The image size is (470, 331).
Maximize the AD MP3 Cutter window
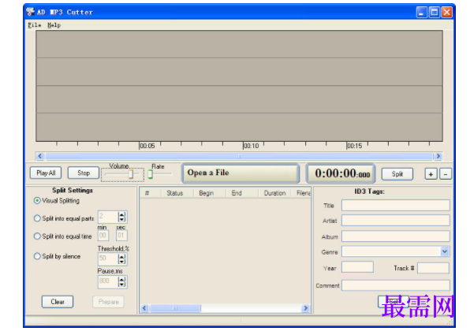pos(435,13)
